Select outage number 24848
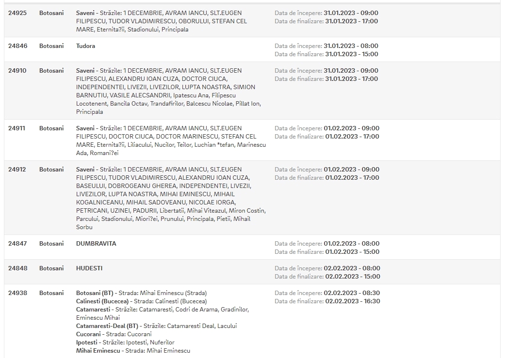The height and width of the screenshot is (358, 505). tap(18, 268)
